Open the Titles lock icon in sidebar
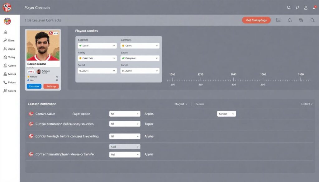 [x=5, y=57]
